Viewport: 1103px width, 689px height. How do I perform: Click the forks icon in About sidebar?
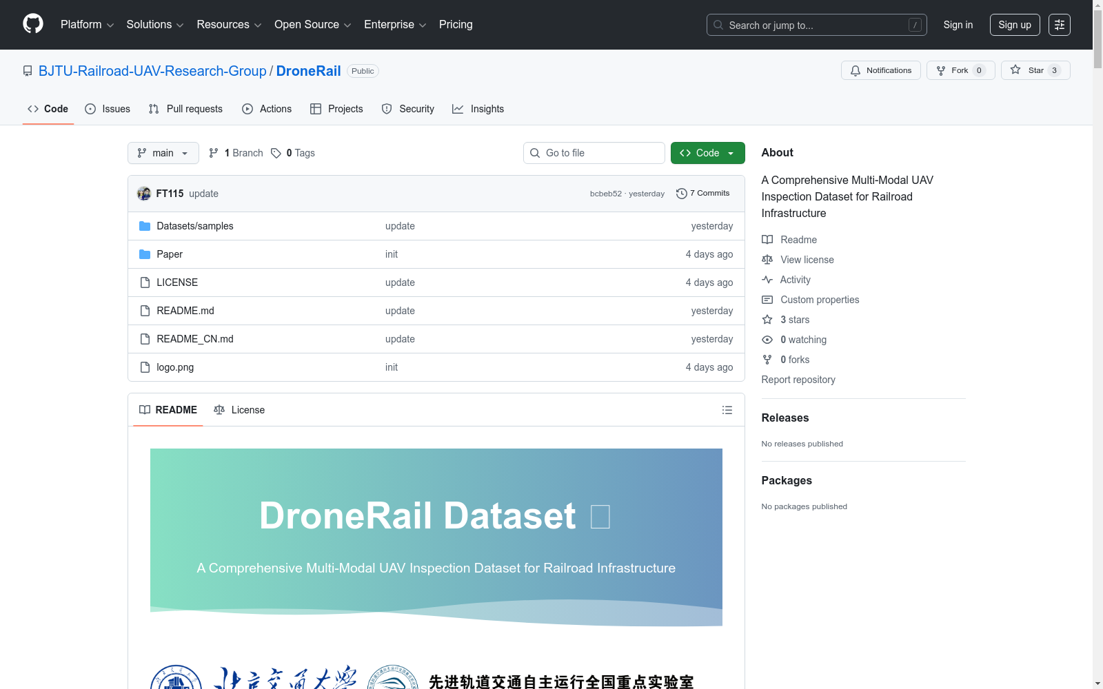[767, 360]
